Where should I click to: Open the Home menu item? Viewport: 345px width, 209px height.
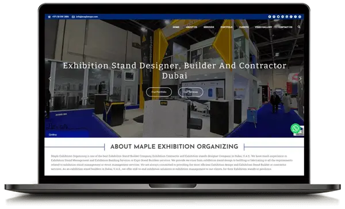pos(176,27)
